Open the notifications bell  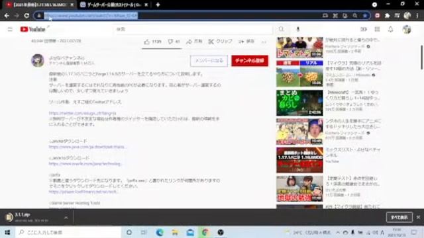390,29
